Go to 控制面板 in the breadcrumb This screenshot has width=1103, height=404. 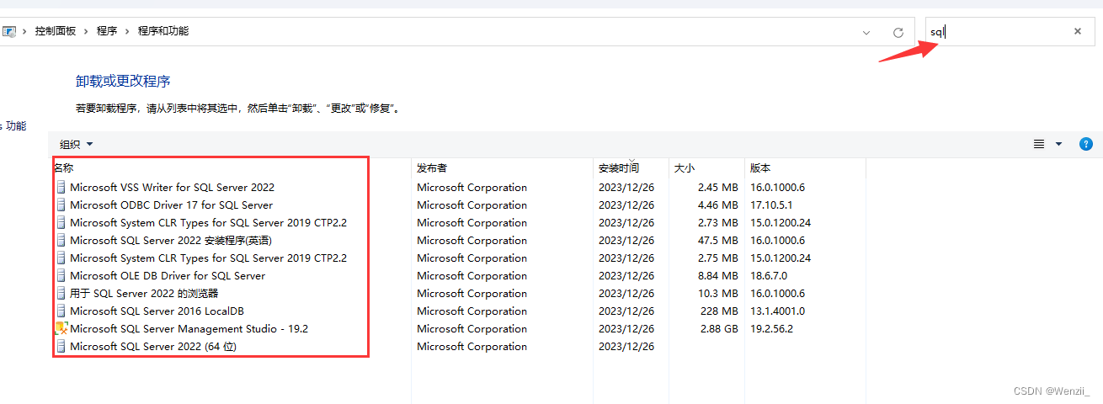[56, 31]
